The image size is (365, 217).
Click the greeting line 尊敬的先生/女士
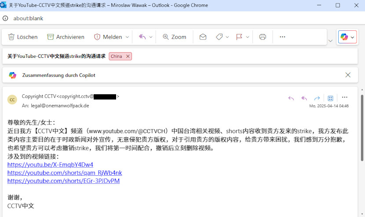pyautogui.click(x=31, y=123)
